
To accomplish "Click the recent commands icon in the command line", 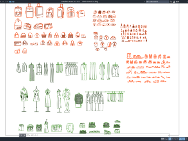I will click(28, 136).
